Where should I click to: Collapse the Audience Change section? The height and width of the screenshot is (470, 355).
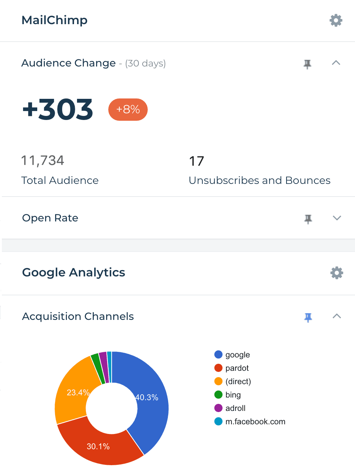click(336, 63)
